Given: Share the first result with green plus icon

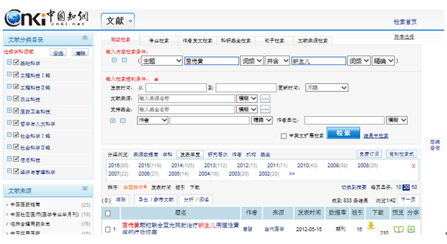Looking at the screenshot, I should (x=411, y=229).
